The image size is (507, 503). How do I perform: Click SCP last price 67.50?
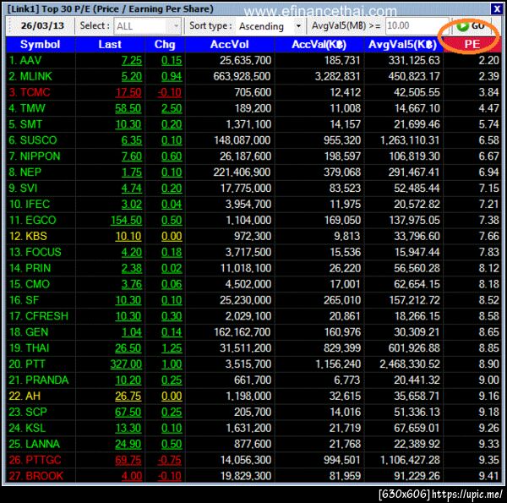[x=128, y=412]
